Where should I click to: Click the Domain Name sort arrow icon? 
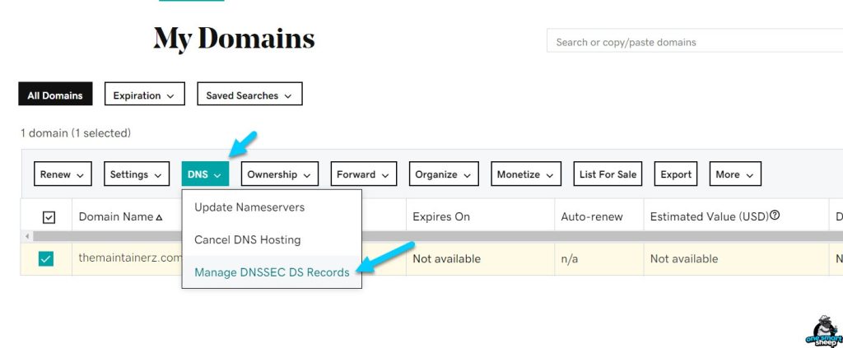coord(159,217)
